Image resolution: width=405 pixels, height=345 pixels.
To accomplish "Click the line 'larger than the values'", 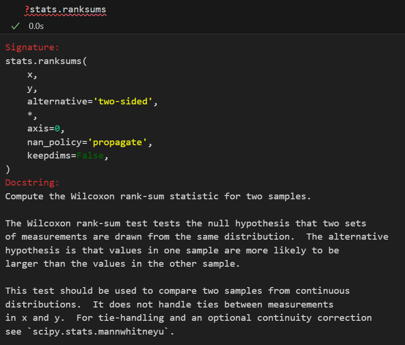I will pyautogui.click(x=122, y=264).
